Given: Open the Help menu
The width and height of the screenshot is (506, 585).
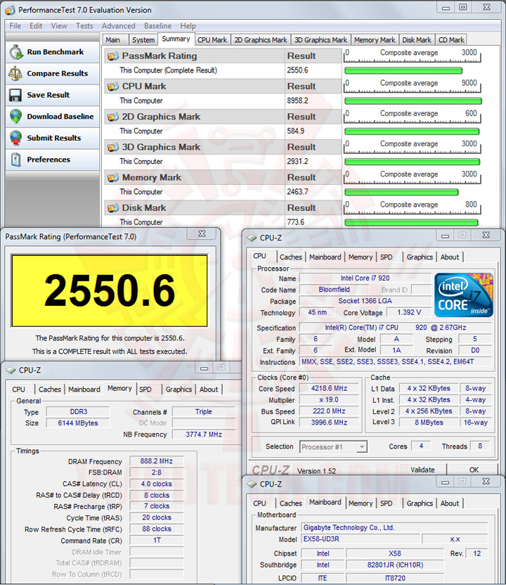Looking at the screenshot, I should 188,26.
